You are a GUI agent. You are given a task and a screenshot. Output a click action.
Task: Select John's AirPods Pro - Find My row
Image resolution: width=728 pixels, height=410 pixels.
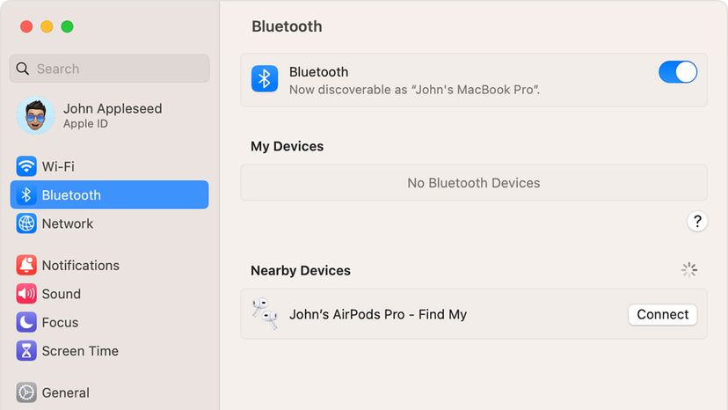point(474,314)
